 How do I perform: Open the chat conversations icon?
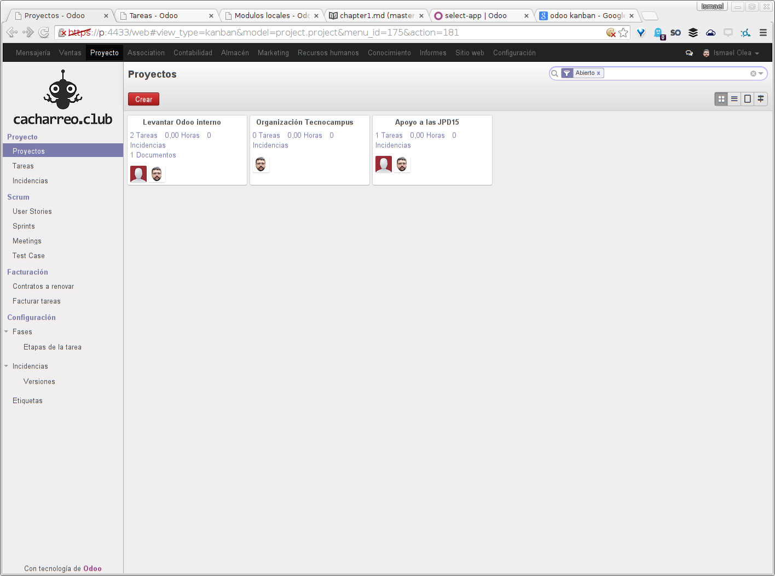click(x=689, y=53)
